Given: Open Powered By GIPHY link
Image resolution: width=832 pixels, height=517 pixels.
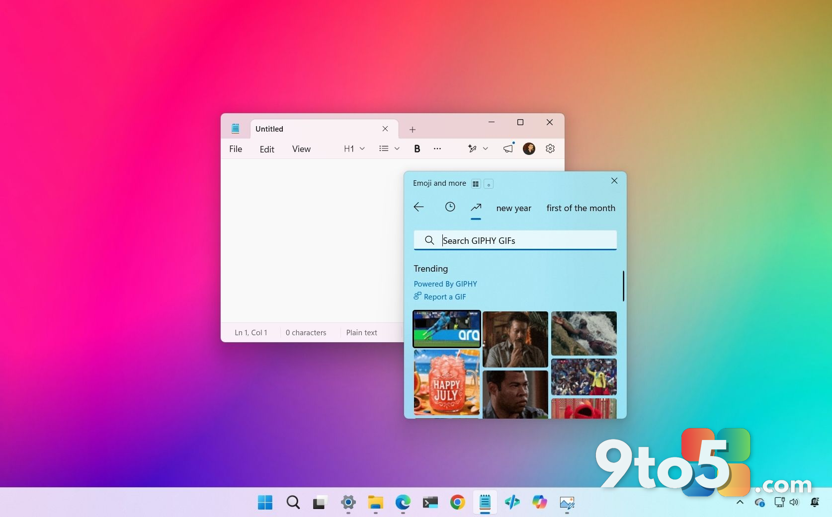Looking at the screenshot, I should tap(445, 284).
